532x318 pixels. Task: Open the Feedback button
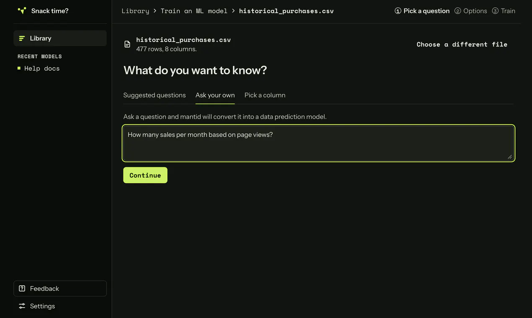[x=60, y=288]
